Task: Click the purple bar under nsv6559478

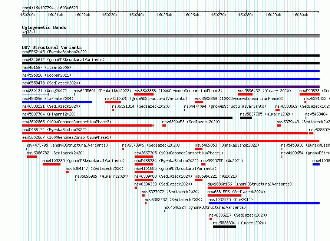Action: coord(171,87)
